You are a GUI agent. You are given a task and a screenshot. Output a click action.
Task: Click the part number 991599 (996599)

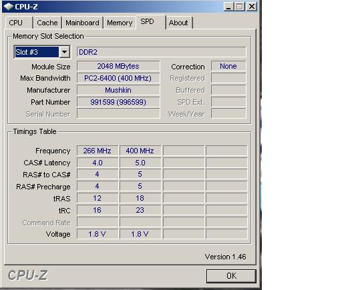click(x=118, y=102)
